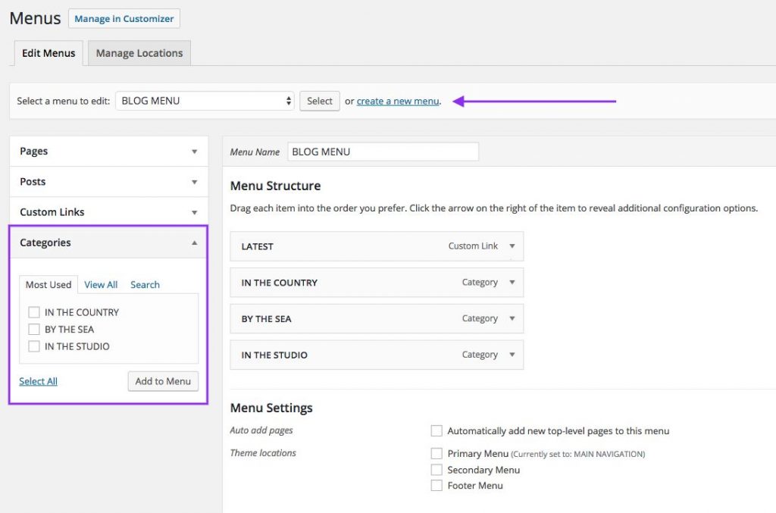This screenshot has width=776, height=513.
Task: Switch to the Manage Locations tab
Action: 139,53
